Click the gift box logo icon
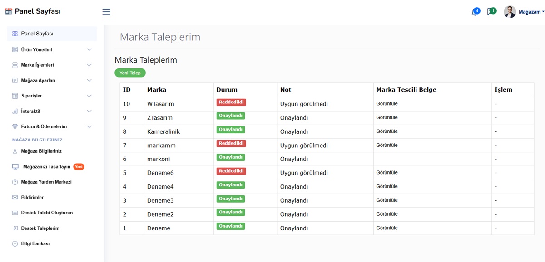Image resolution: width=545 pixels, height=262 pixels. pyautogui.click(x=8, y=11)
